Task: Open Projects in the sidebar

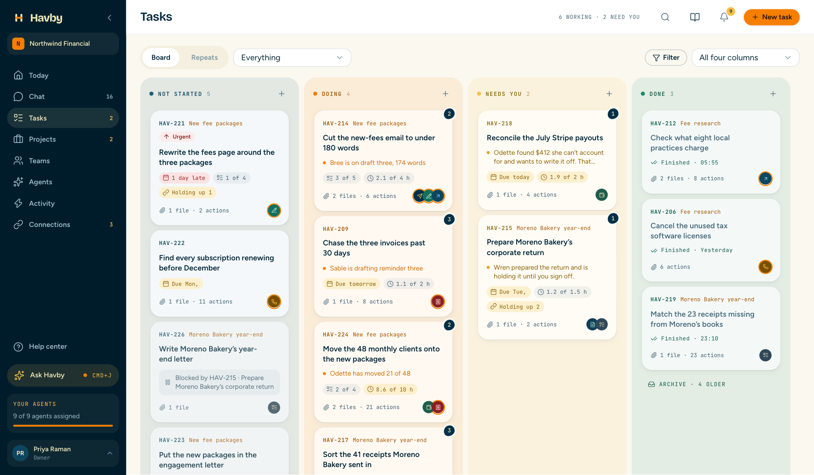Action: tap(63, 139)
